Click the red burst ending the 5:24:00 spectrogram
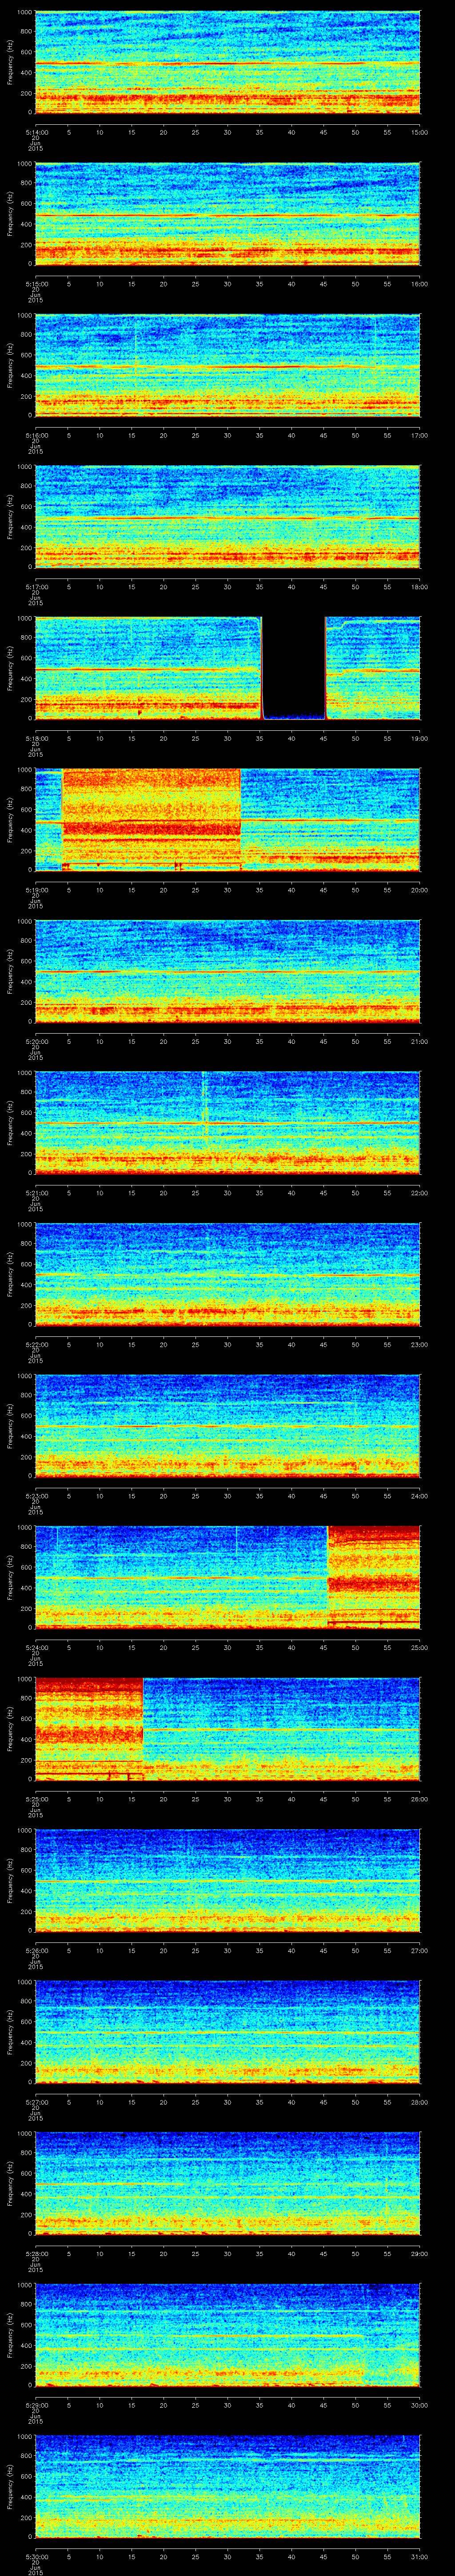 click(x=373, y=1575)
